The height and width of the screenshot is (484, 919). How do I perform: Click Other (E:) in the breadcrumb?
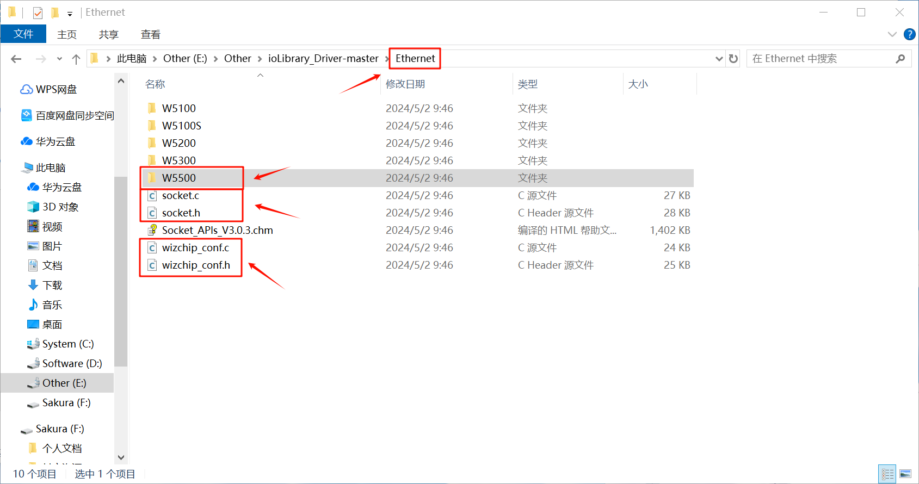point(185,59)
